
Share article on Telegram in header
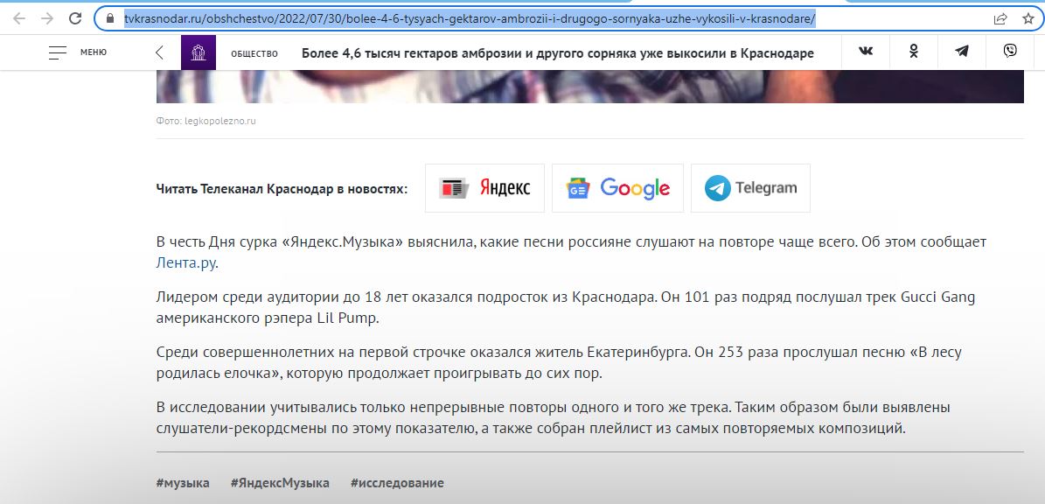pyautogui.click(x=962, y=52)
